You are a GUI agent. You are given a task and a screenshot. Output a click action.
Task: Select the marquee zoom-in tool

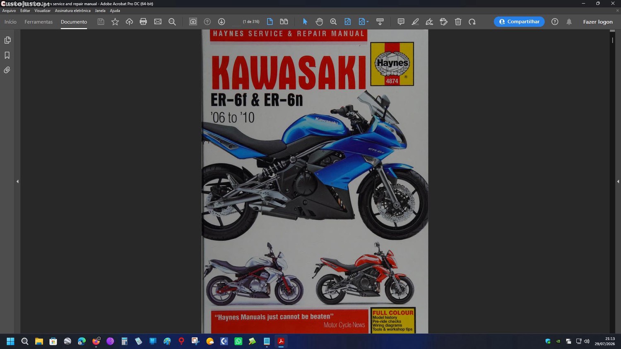333,22
